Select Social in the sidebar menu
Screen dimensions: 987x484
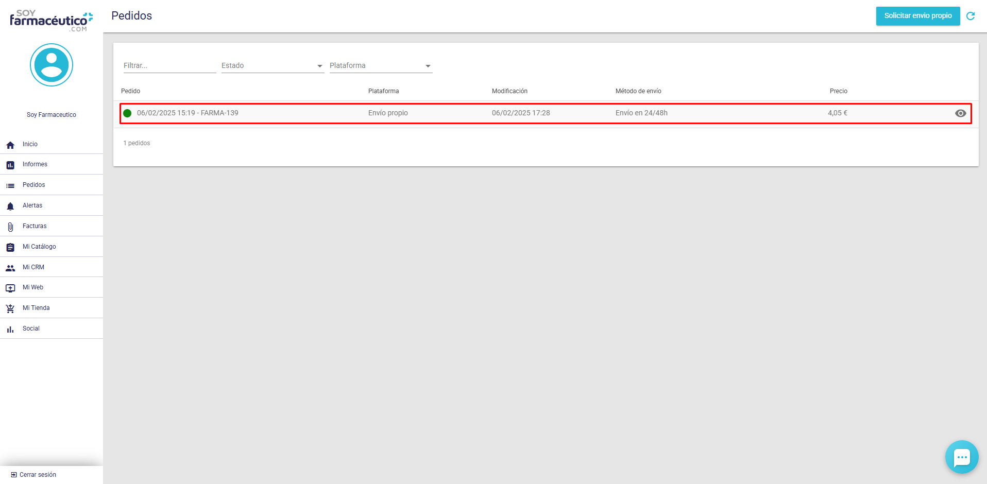[x=31, y=329]
